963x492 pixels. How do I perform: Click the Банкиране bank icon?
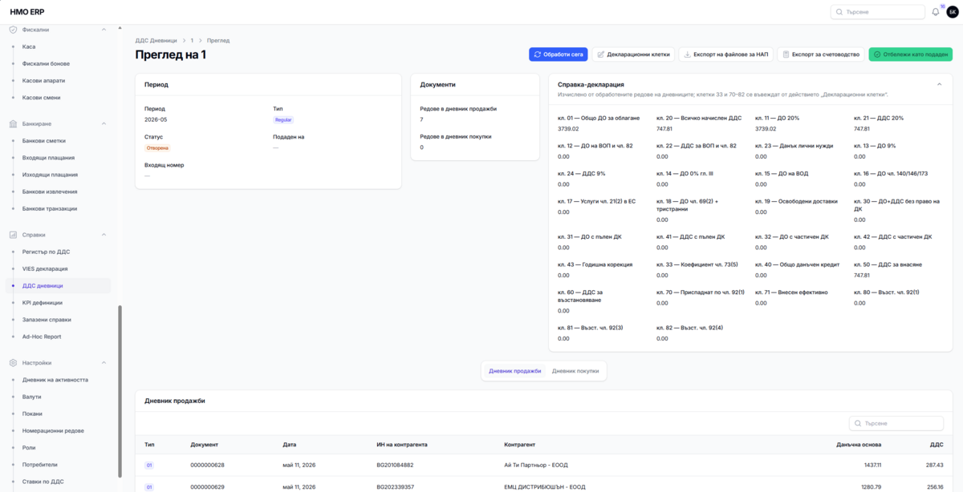click(x=13, y=124)
